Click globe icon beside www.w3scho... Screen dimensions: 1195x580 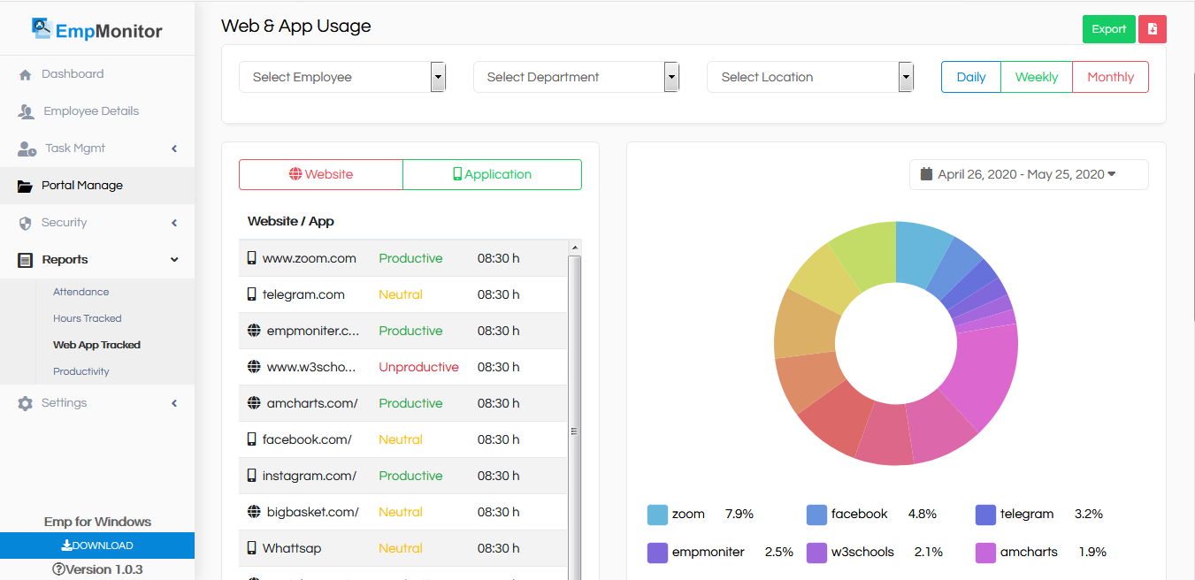coord(254,367)
